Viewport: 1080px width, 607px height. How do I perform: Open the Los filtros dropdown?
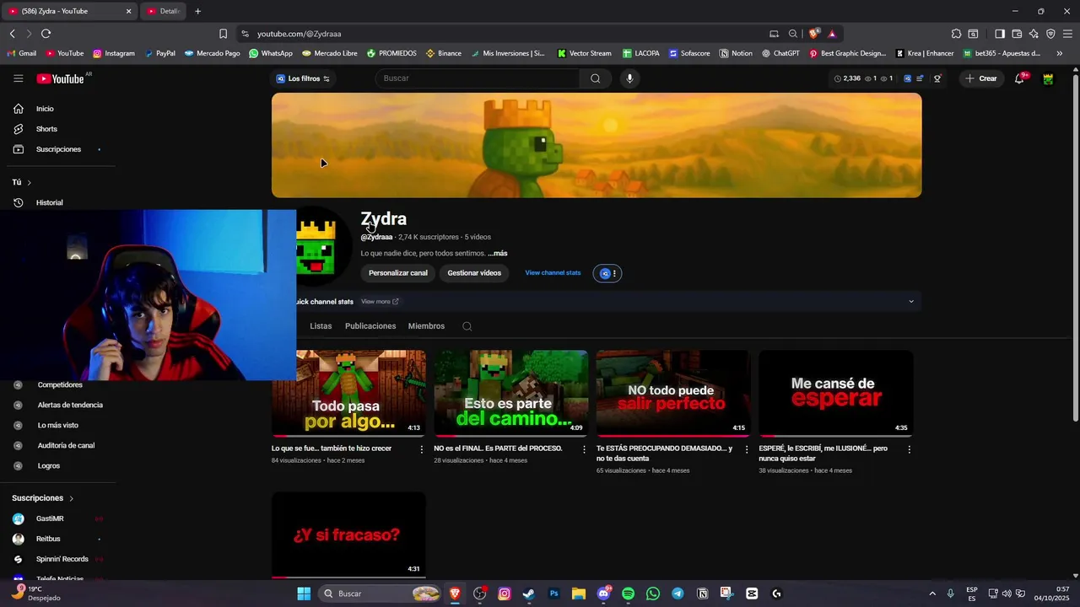tap(304, 78)
